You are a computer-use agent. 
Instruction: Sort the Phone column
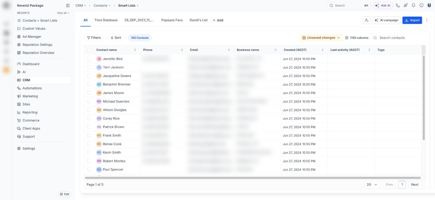click(x=182, y=50)
